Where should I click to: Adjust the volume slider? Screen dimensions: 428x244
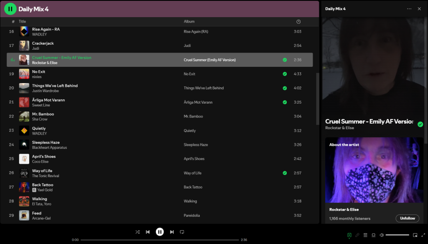coord(397,235)
